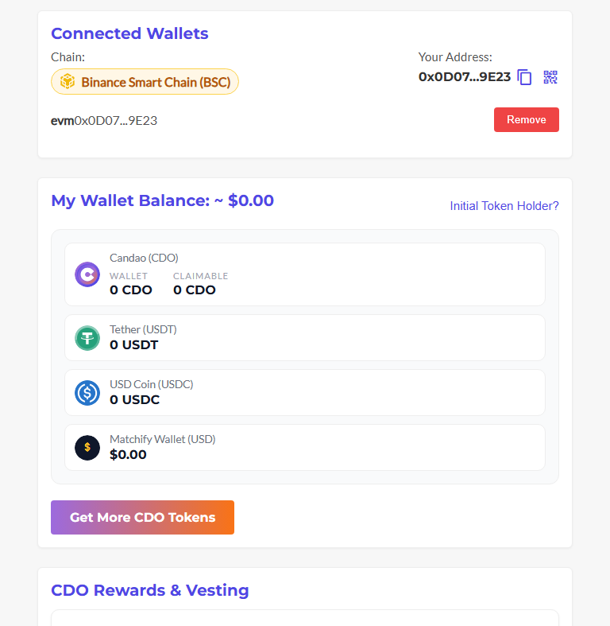Open the wallet QR code icon
Image resolution: width=610 pixels, height=626 pixels.
[550, 77]
